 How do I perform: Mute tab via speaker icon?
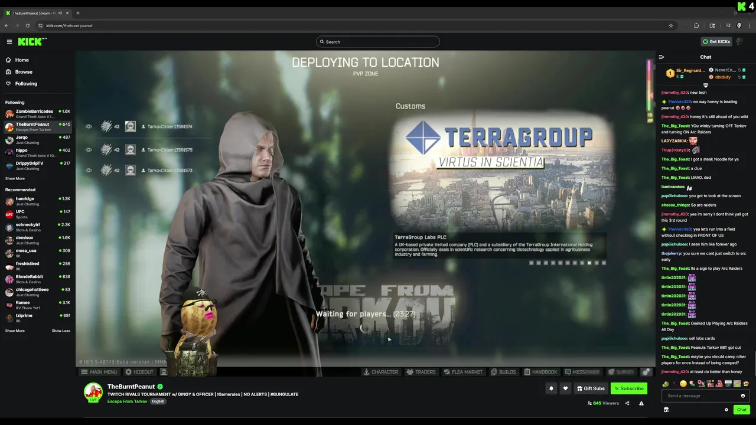pyautogui.click(x=60, y=13)
